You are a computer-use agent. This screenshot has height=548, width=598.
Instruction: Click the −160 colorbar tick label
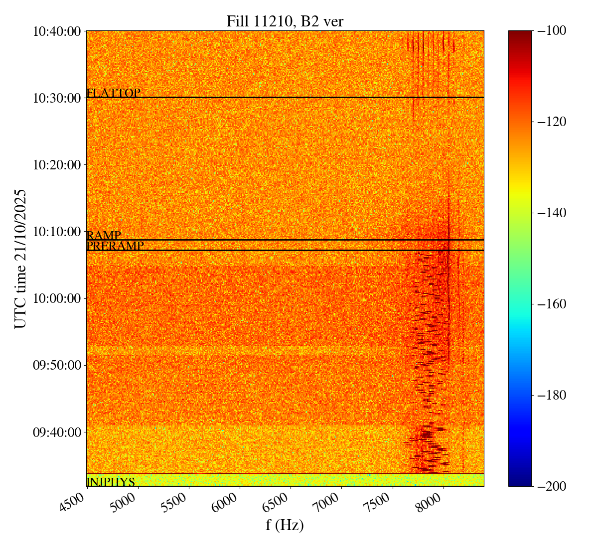click(x=550, y=304)
